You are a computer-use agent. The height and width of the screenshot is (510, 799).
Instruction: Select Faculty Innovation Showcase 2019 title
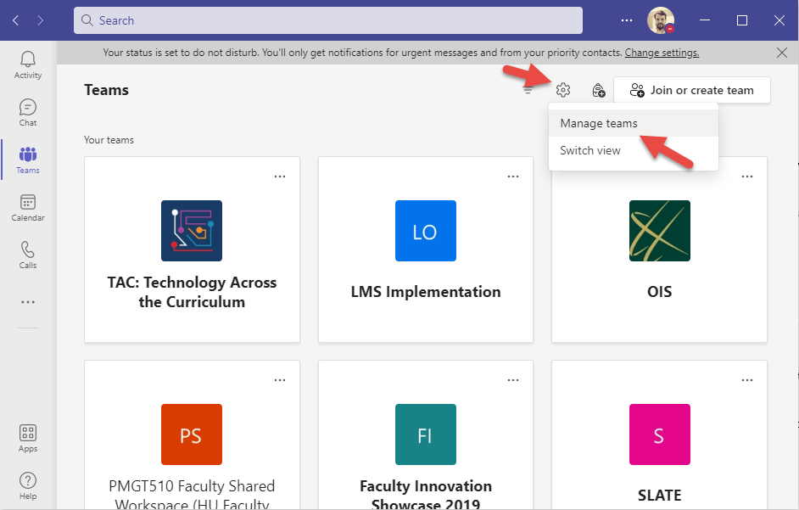(x=426, y=494)
